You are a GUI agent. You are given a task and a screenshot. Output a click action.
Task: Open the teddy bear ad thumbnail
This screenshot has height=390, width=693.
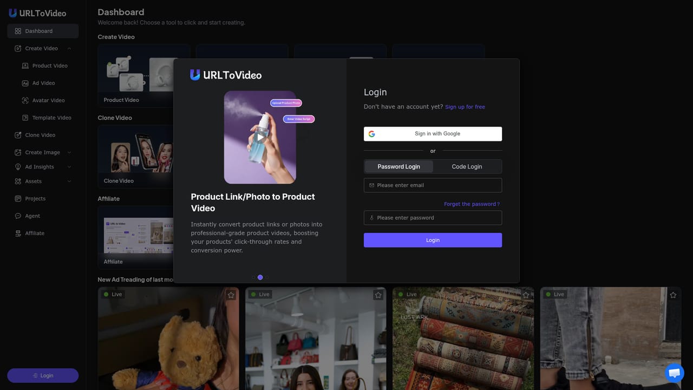click(x=168, y=339)
